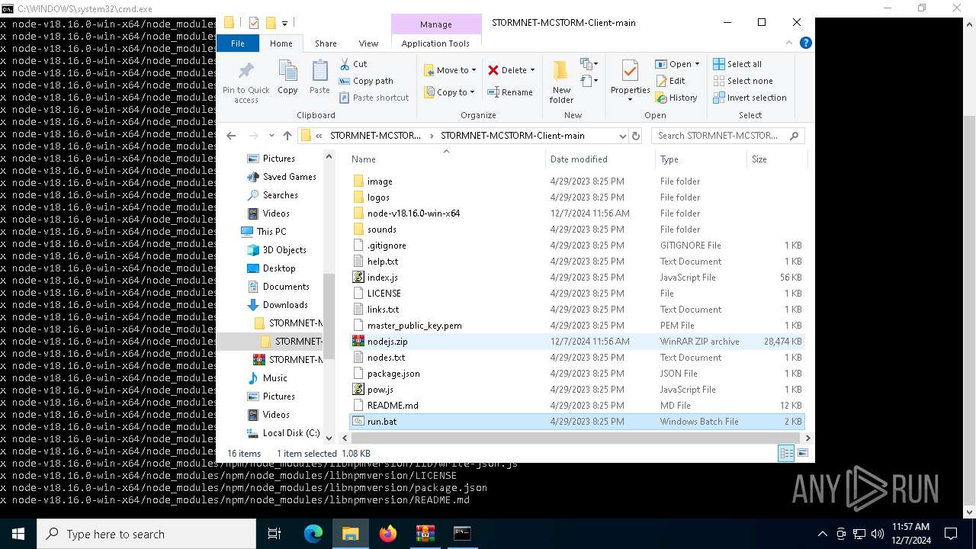The height and width of the screenshot is (549, 976).
Task: Open the Application Tools tab
Action: point(435,43)
